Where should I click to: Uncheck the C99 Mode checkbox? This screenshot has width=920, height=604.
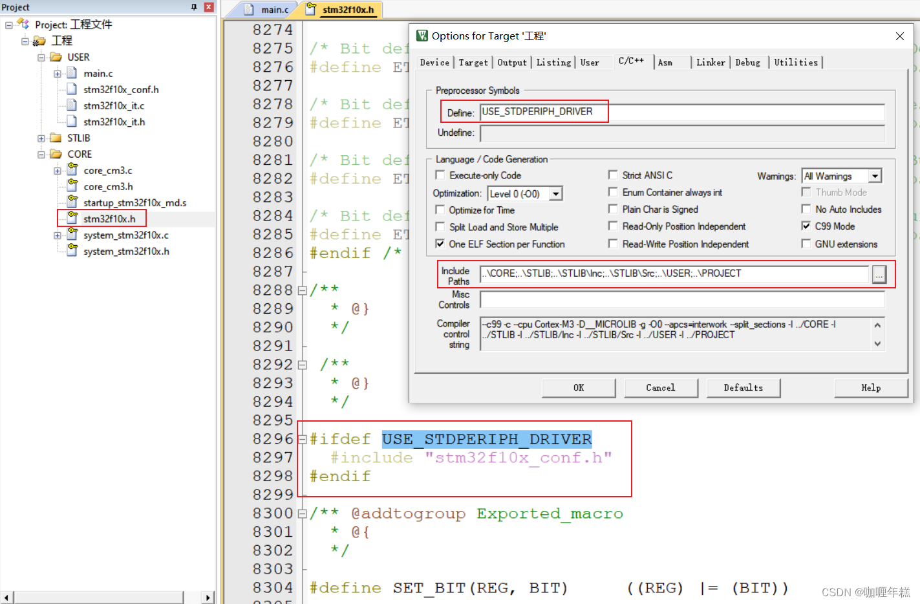(x=806, y=226)
